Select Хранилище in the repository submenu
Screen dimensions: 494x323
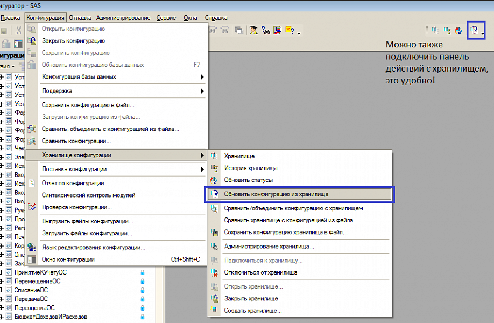coord(299,156)
